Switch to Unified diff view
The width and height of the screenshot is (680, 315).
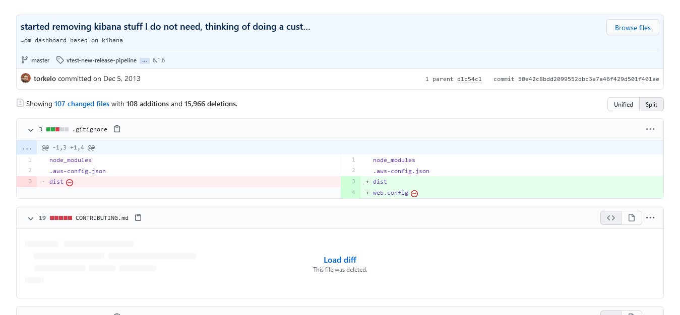click(x=623, y=104)
